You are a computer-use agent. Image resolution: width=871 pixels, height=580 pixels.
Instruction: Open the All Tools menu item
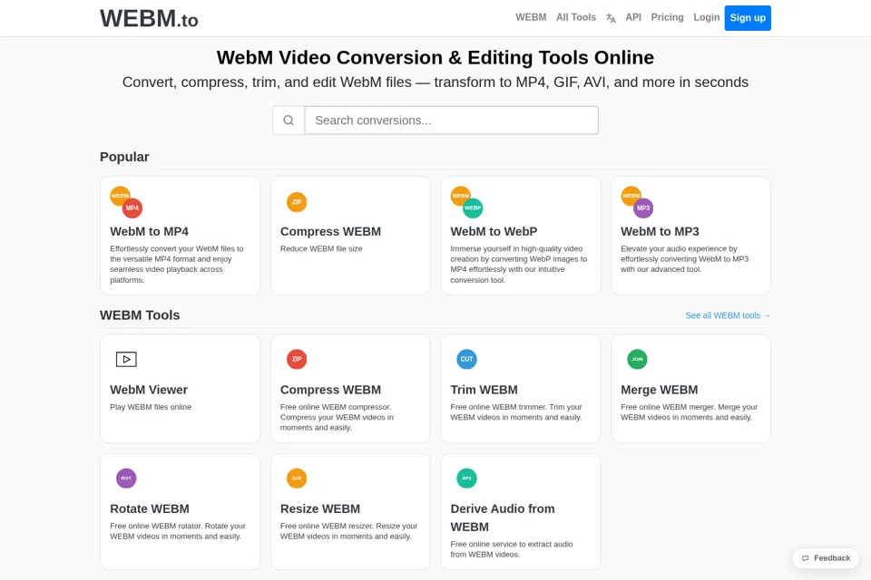point(576,17)
